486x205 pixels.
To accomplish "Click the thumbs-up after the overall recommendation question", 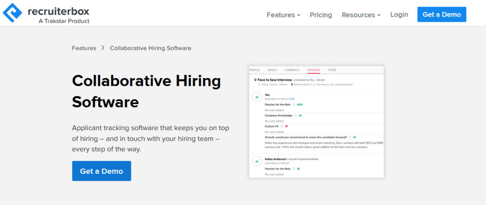I will coord(355,137).
